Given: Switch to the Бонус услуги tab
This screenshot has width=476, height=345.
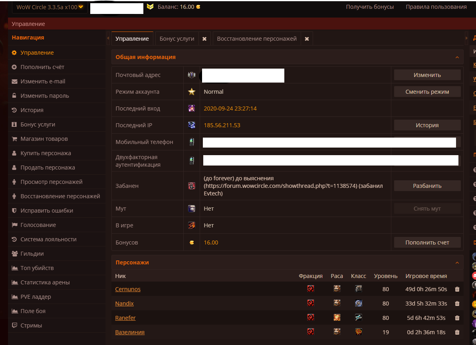Looking at the screenshot, I should (177, 39).
